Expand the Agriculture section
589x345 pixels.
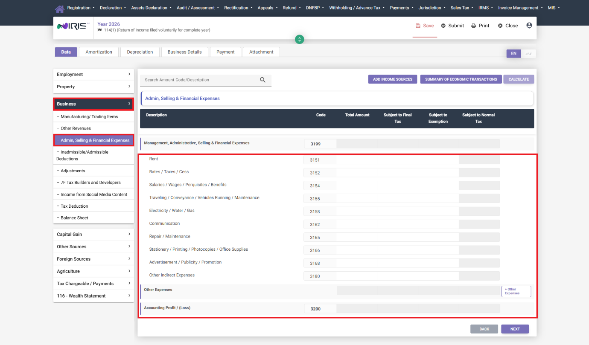93,271
